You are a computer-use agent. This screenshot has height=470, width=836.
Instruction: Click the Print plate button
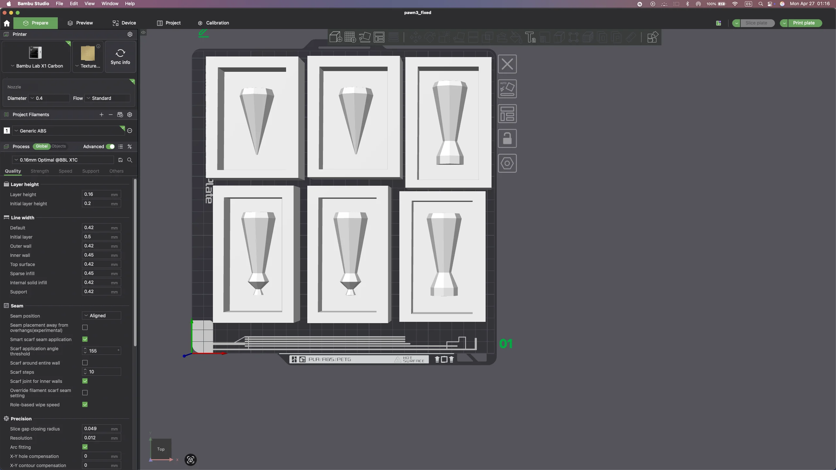point(804,23)
